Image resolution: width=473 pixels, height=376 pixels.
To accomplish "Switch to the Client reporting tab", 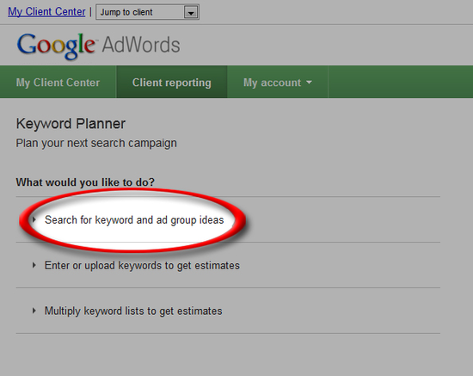I will 172,82.
